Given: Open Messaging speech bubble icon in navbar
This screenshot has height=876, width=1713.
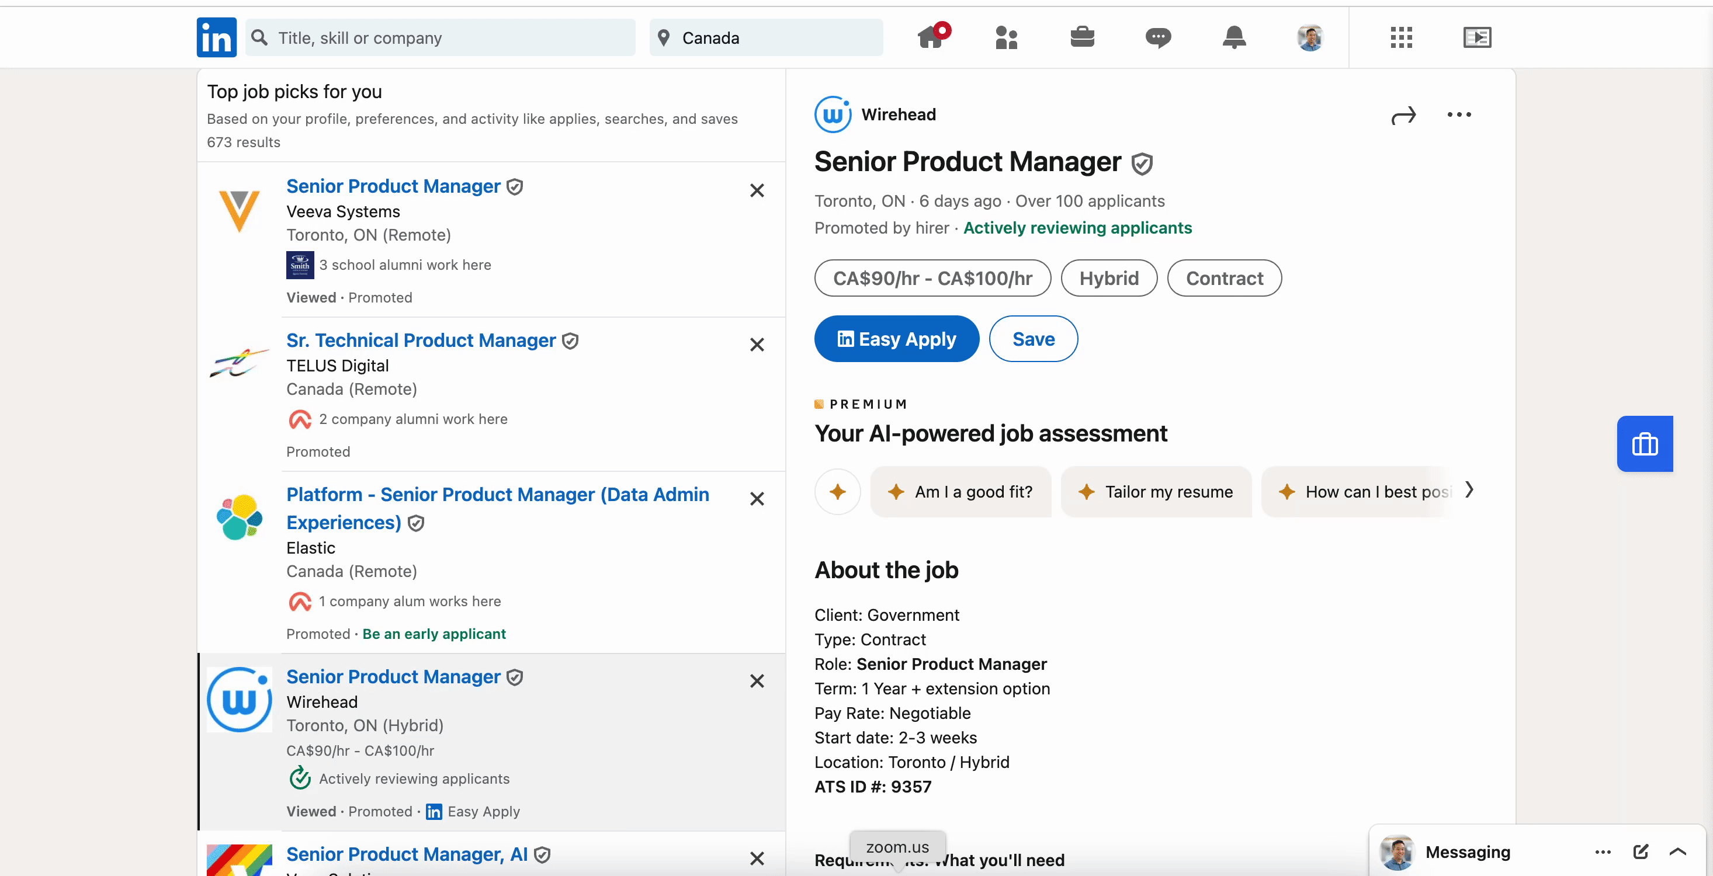Looking at the screenshot, I should (1158, 37).
